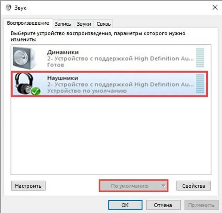The height and width of the screenshot is (213, 222).
Task: Switch to the Запись tab
Action: pos(63,24)
